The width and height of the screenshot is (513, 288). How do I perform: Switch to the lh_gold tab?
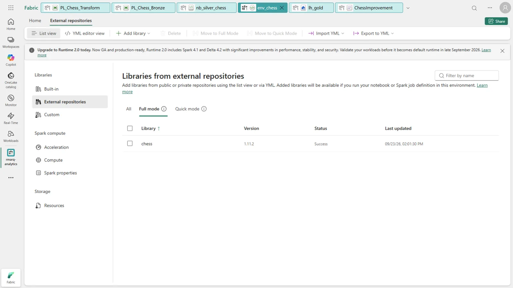[311, 8]
